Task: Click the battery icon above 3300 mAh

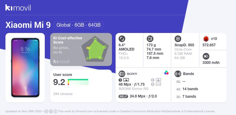Action: point(206,57)
